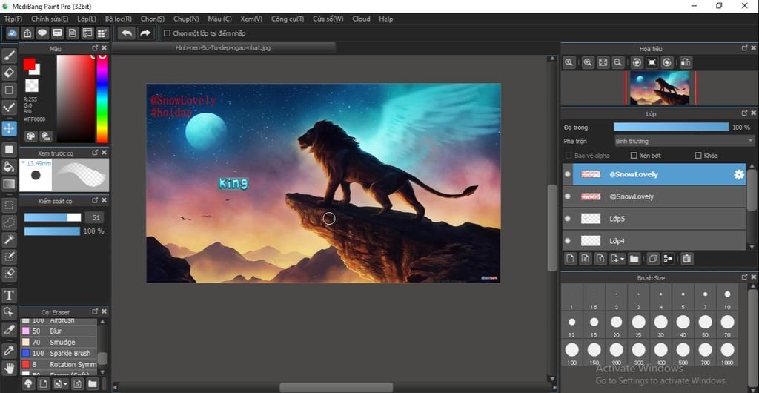Flip canvas view in Navigator
Image resolution: width=759 pixels, height=393 pixels.
pos(686,62)
